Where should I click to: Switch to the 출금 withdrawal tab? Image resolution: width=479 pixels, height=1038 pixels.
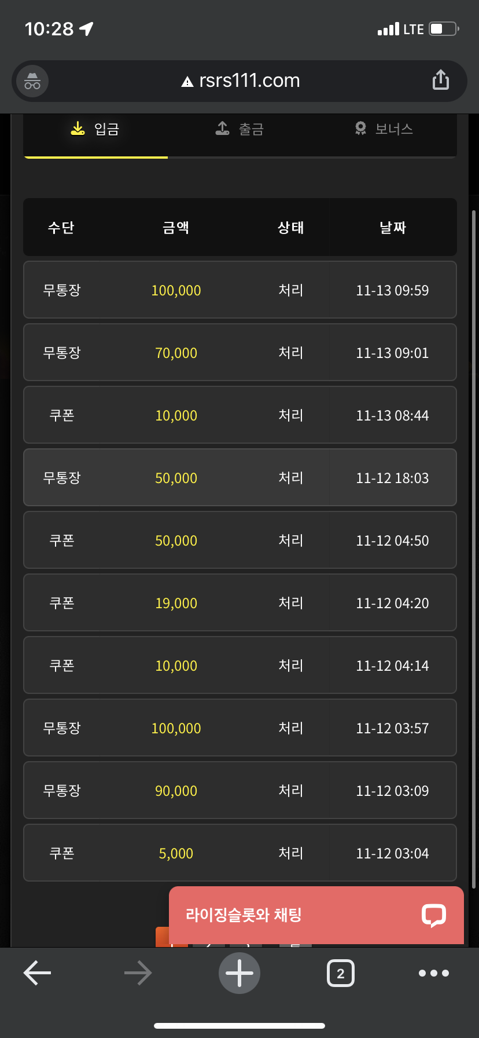(239, 129)
